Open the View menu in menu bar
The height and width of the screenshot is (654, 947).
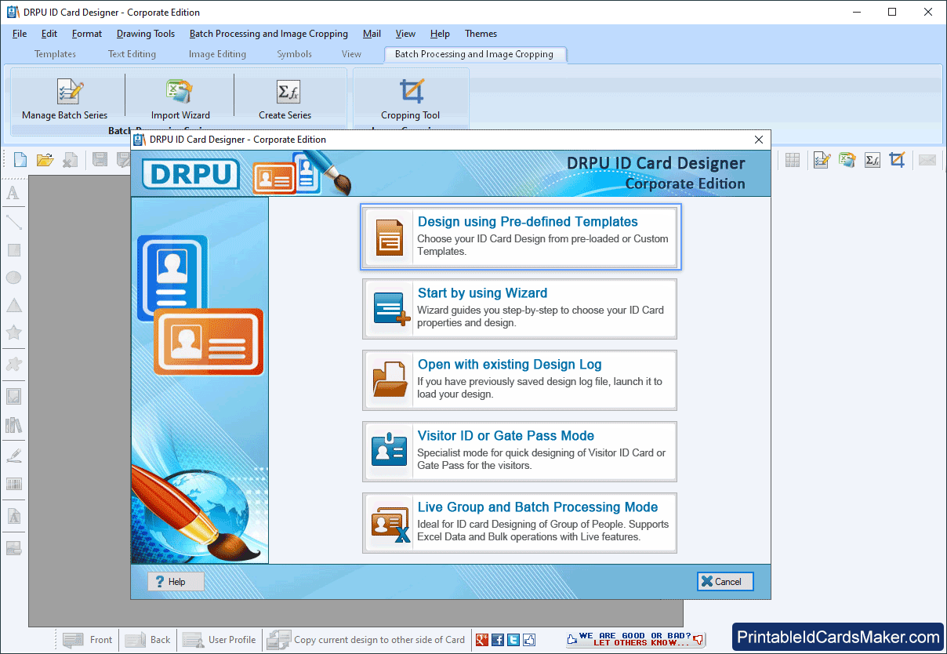point(406,34)
